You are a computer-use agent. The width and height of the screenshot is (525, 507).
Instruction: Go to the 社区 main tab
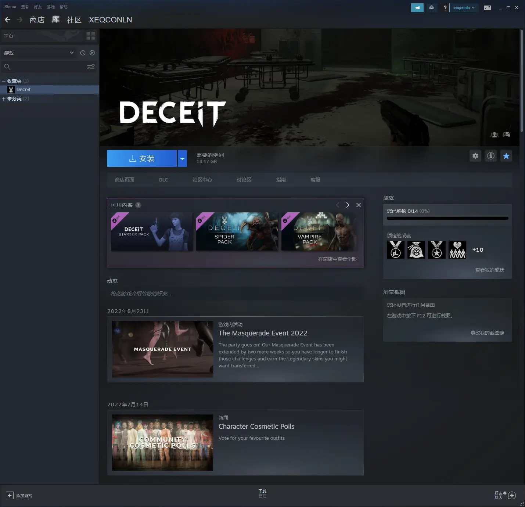[x=74, y=20]
